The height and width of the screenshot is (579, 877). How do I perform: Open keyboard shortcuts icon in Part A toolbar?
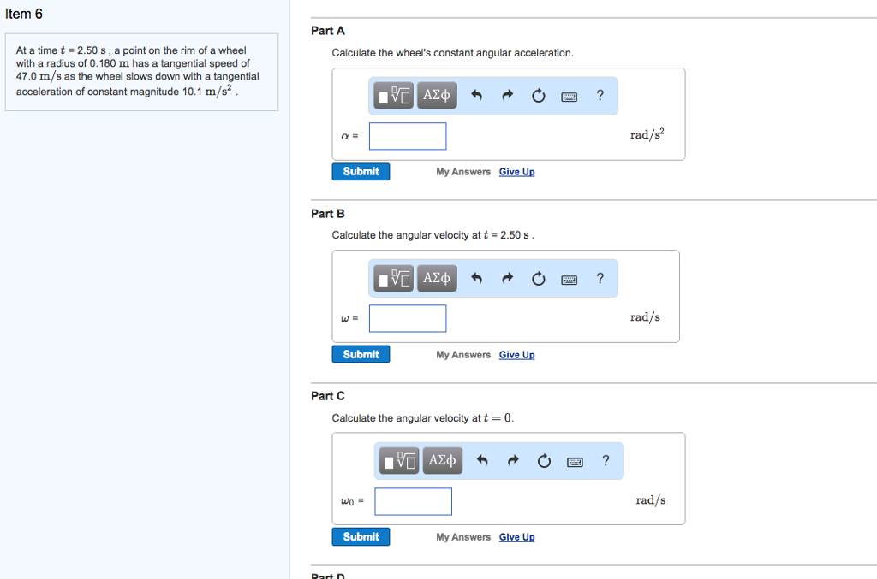pos(569,95)
